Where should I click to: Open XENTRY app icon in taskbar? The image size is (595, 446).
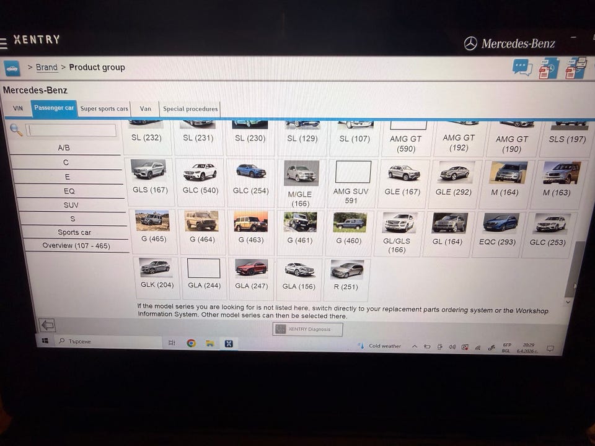[229, 344]
